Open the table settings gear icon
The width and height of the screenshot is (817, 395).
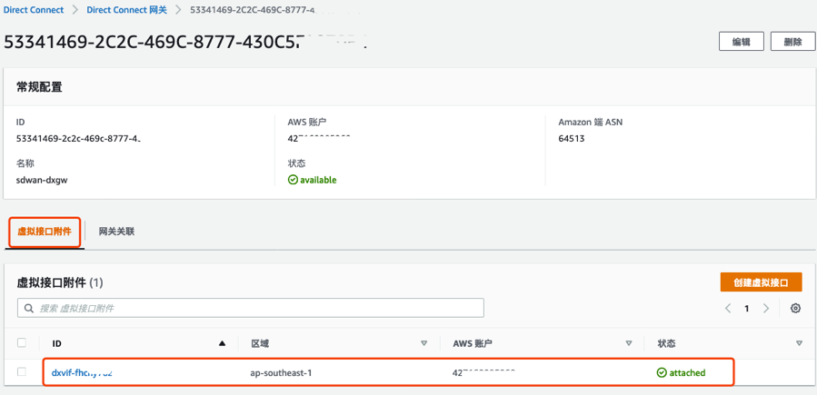click(x=795, y=309)
